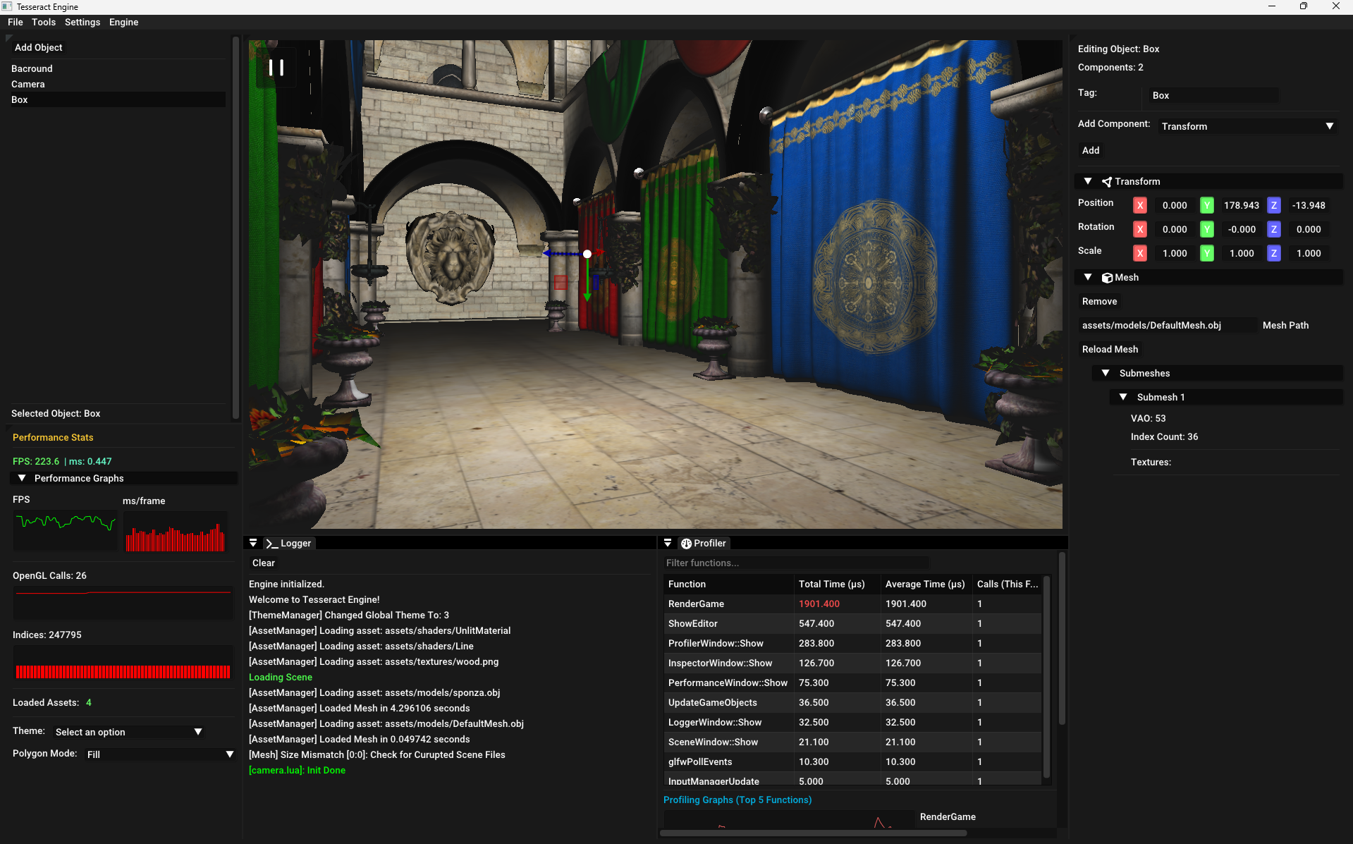Collapse the Profiler panel triangle
The height and width of the screenshot is (844, 1353).
click(668, 544)
